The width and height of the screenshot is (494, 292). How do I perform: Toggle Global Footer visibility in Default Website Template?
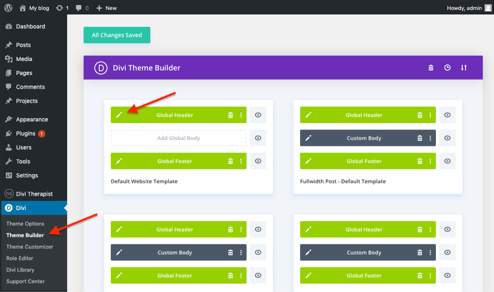click(258, 161)
